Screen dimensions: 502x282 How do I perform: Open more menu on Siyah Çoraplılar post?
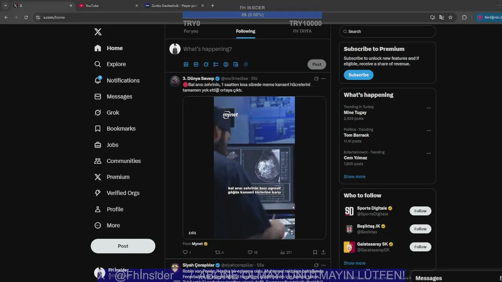pos(324,265)
